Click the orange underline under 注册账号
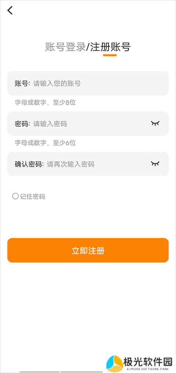 pyautogui.click(x=110, y=55)
